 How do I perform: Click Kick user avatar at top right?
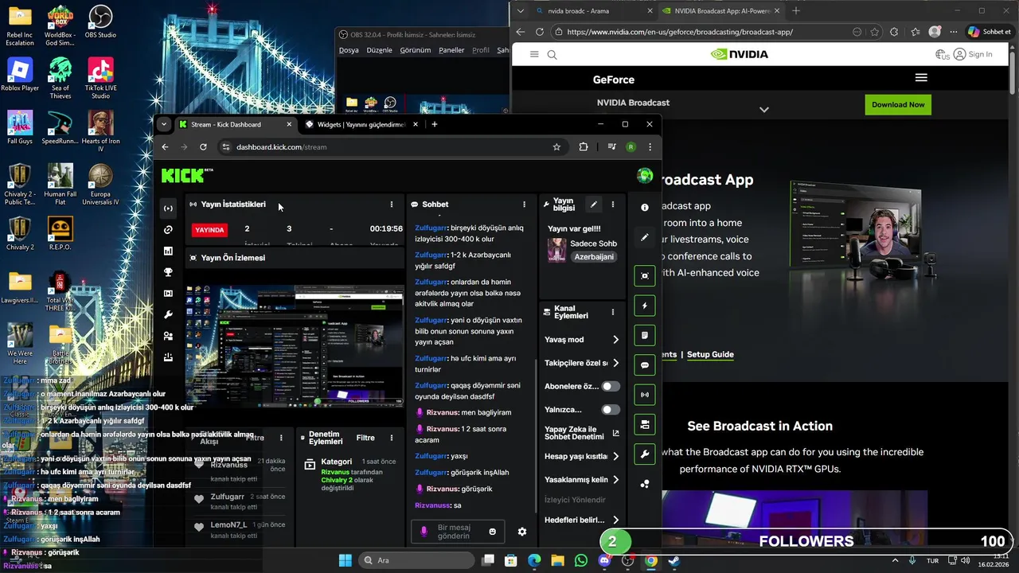(645, 175)
